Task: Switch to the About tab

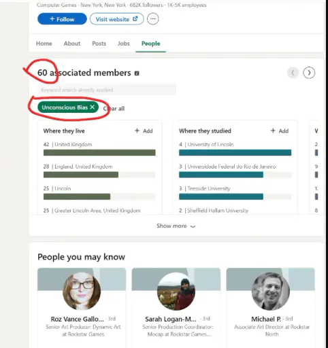Action: coord(72,43)
